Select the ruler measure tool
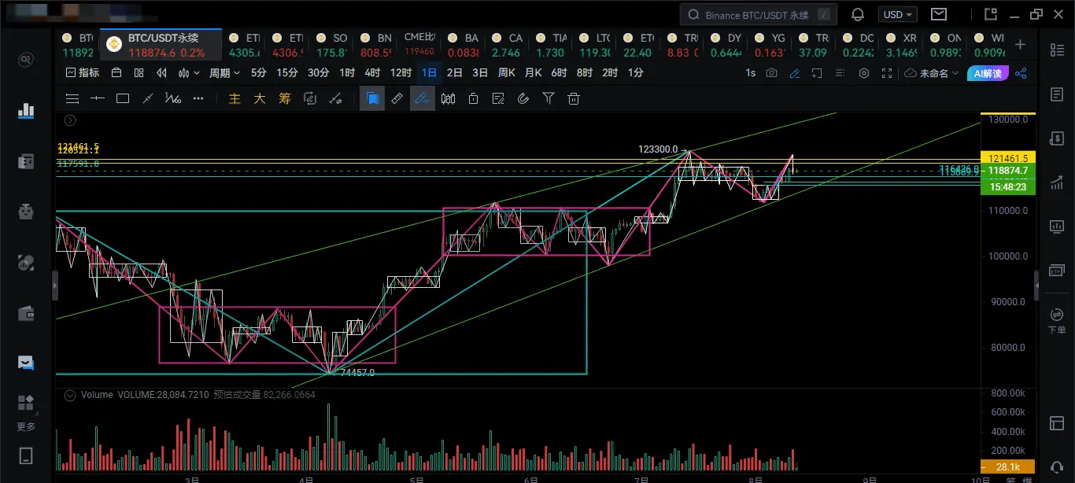This screenshot has width=1075, height=483. (397, 98)
